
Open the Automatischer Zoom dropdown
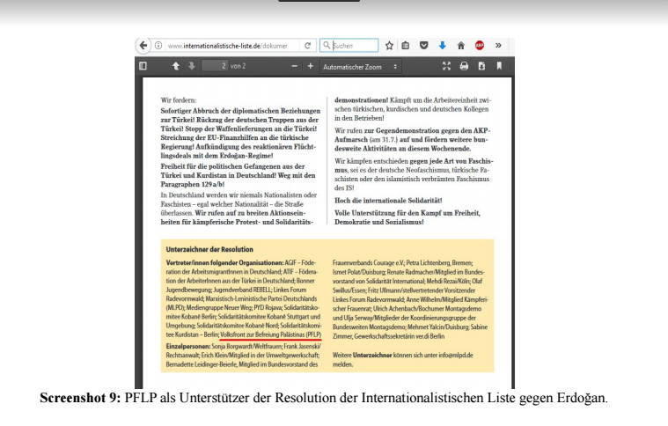tap(360, 66)
